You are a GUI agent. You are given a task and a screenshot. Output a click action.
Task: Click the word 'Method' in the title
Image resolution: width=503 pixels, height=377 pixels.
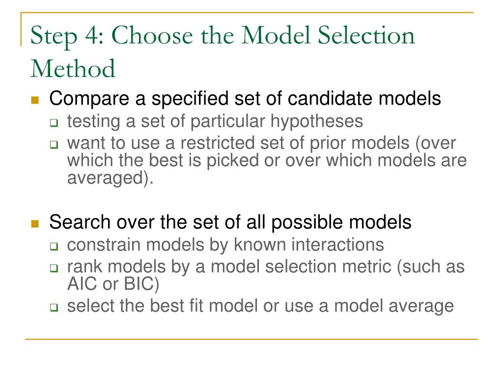coord(73,68)
